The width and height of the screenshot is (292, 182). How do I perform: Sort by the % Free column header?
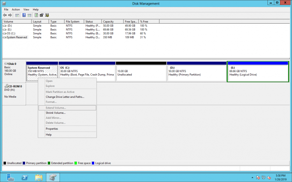point(149,21)
